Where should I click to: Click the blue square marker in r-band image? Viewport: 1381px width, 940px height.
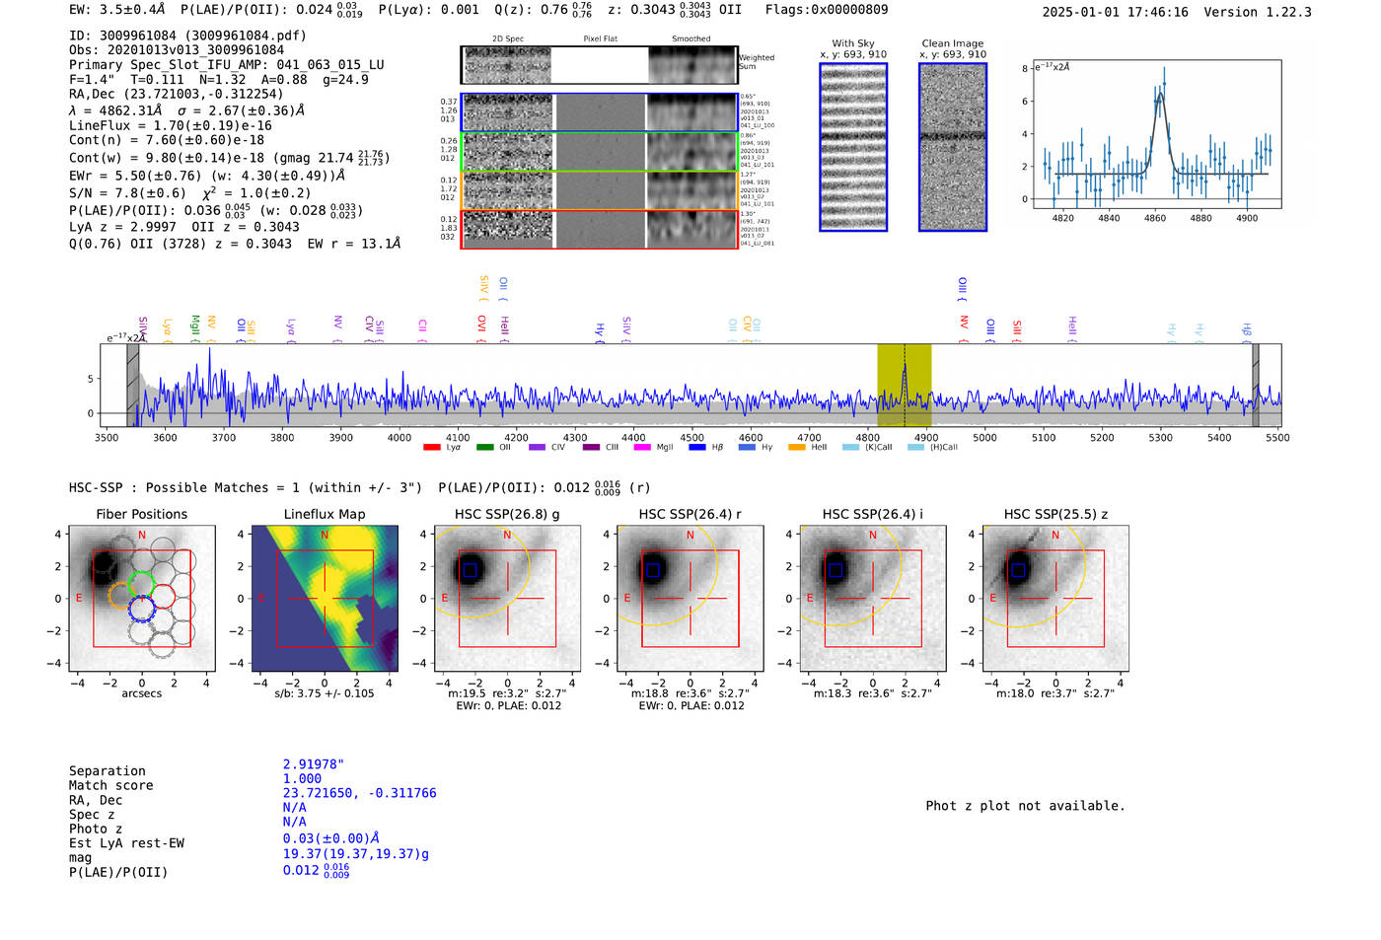point(653,570)
